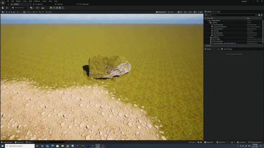Viewport: 264px width, 148px height.
Task: Select the Outliner panel tab
Action: point(209,12)
